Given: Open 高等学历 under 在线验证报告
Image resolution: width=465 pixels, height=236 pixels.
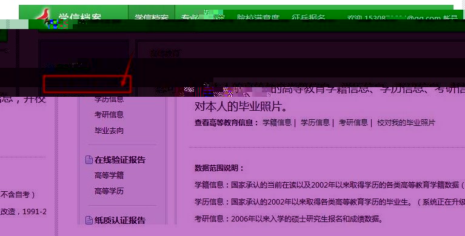Looking at the screenshot, I should point(109,191).
